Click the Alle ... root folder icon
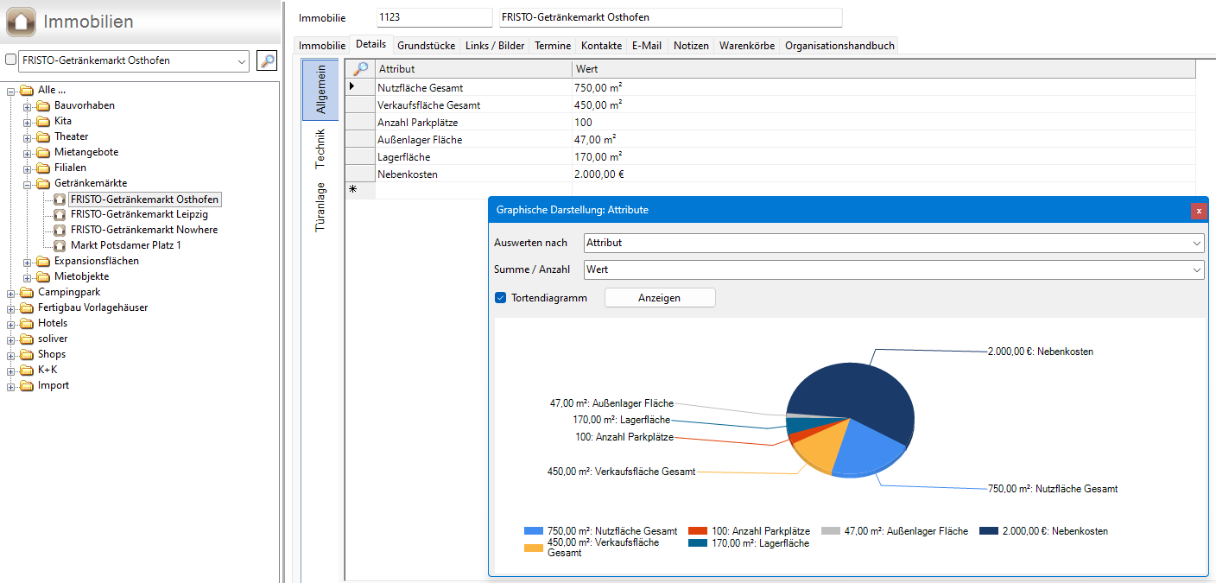Image resolution: width=1216 pixels, height=583 pixels. [27, 90]
